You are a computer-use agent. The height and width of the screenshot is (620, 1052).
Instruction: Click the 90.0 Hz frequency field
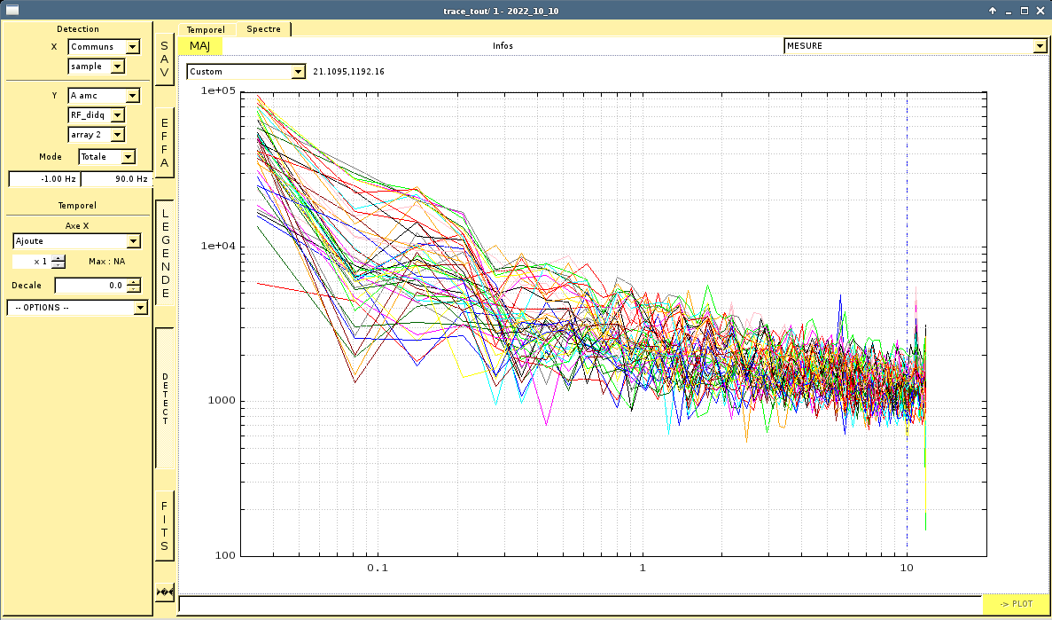coord(115,179)
